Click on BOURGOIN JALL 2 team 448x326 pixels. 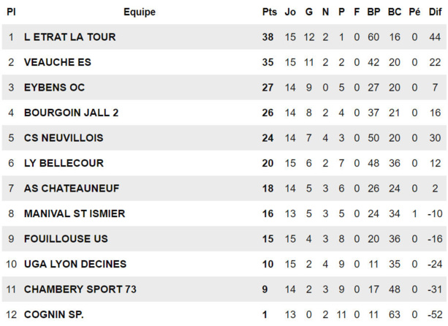(x=71, y=113)
